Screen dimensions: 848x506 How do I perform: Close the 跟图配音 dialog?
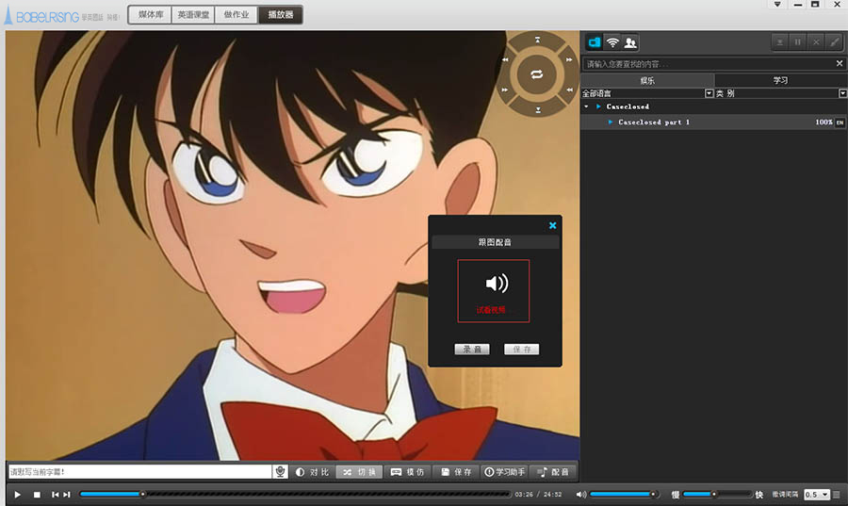[x=553, y=225]
